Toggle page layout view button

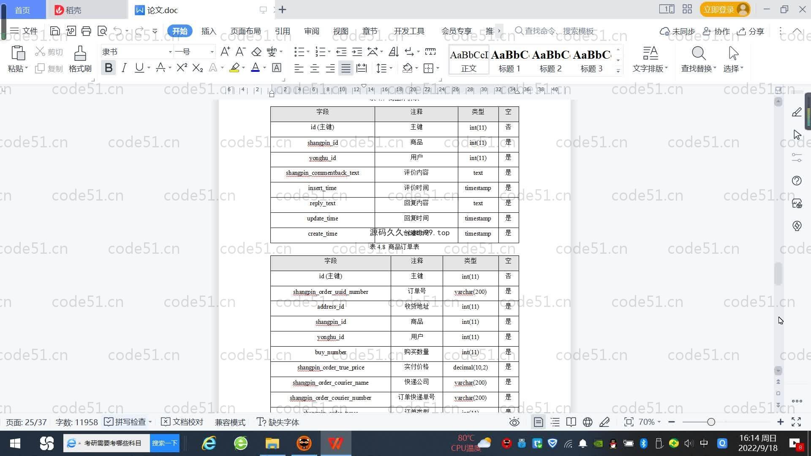coord(538,422)
